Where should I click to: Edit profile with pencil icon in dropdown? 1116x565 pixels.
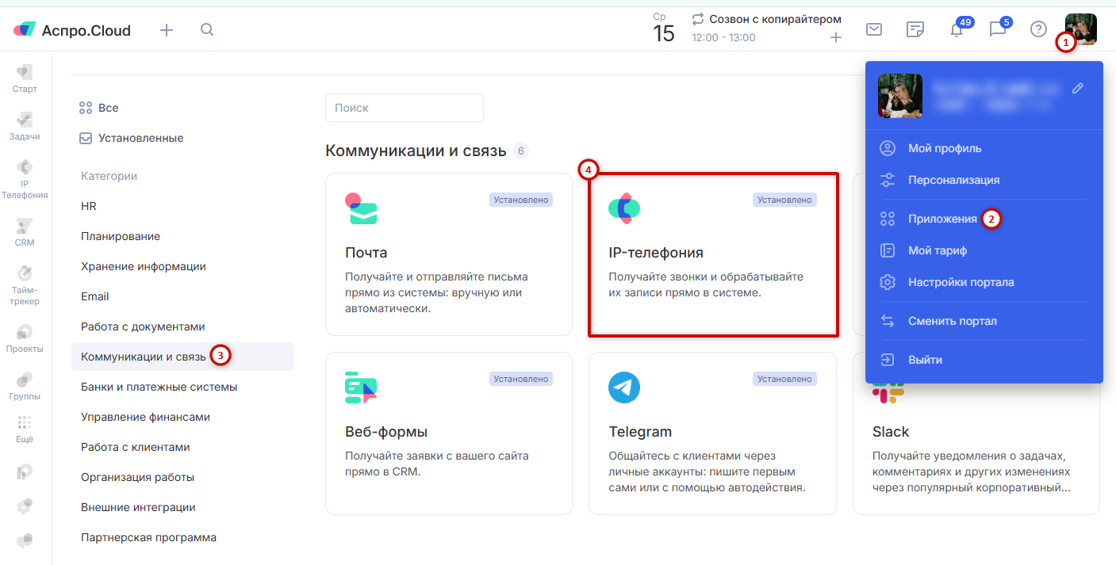click(x=1077, y=88)
